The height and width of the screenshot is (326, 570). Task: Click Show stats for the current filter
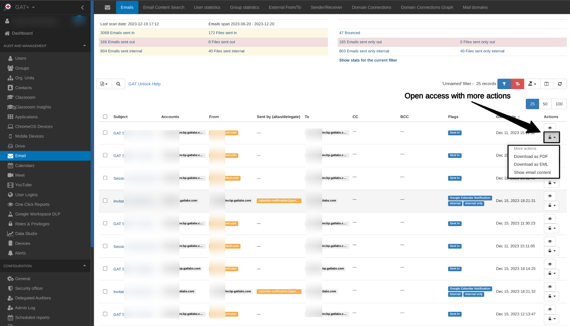tap(368, 60)
